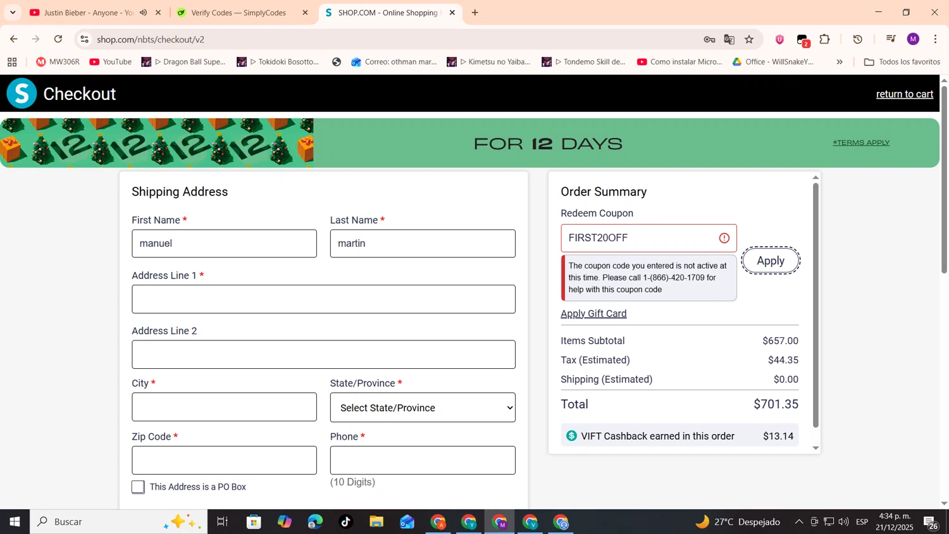
Task: Click the Order Summary scrollbar thumb
Action: point(816,305)
